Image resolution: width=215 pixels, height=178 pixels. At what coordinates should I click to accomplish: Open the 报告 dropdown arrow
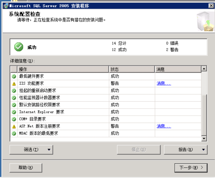[203, 150]
